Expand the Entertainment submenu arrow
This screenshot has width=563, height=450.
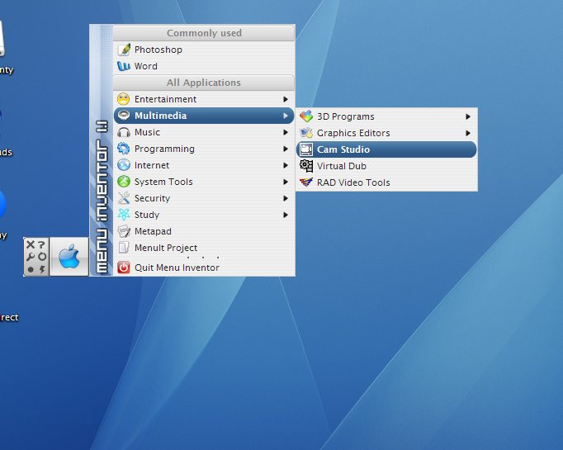pos(286,99)
